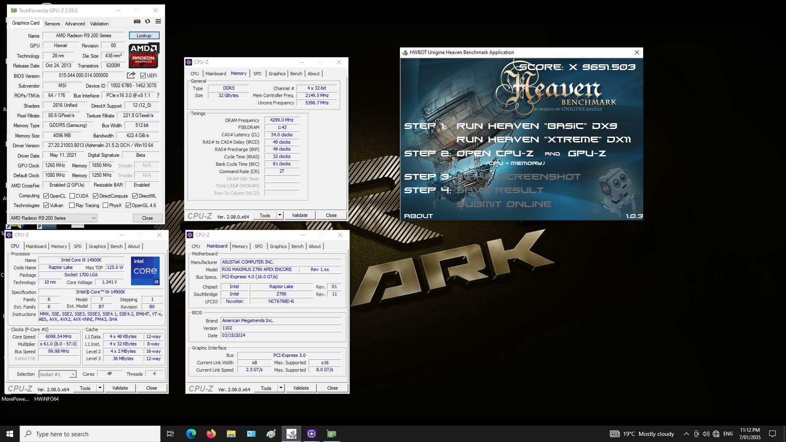
Task: Open Graphics tab in Mainboard CPU-Z window
Action: (278, 246)
